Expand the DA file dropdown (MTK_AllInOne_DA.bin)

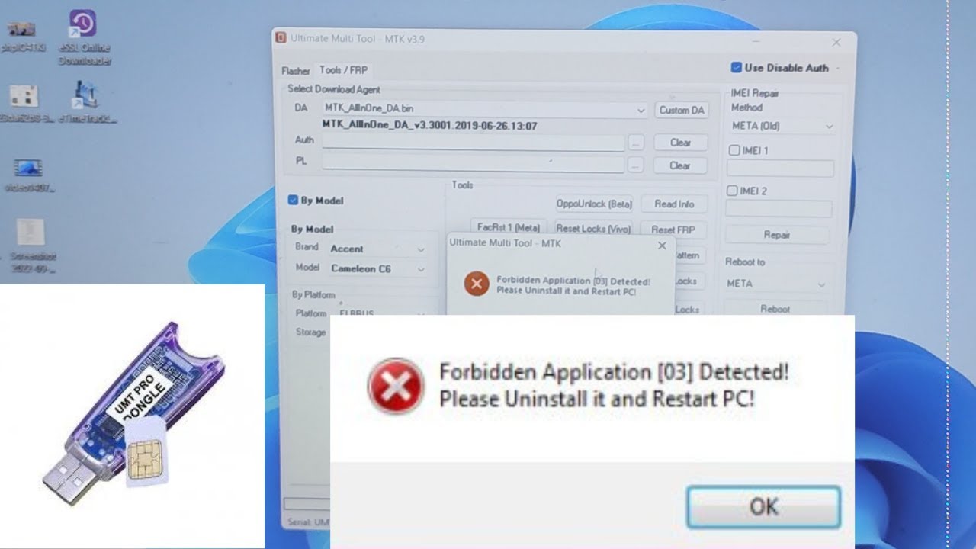pyautogui.click(x=641, y=111)
